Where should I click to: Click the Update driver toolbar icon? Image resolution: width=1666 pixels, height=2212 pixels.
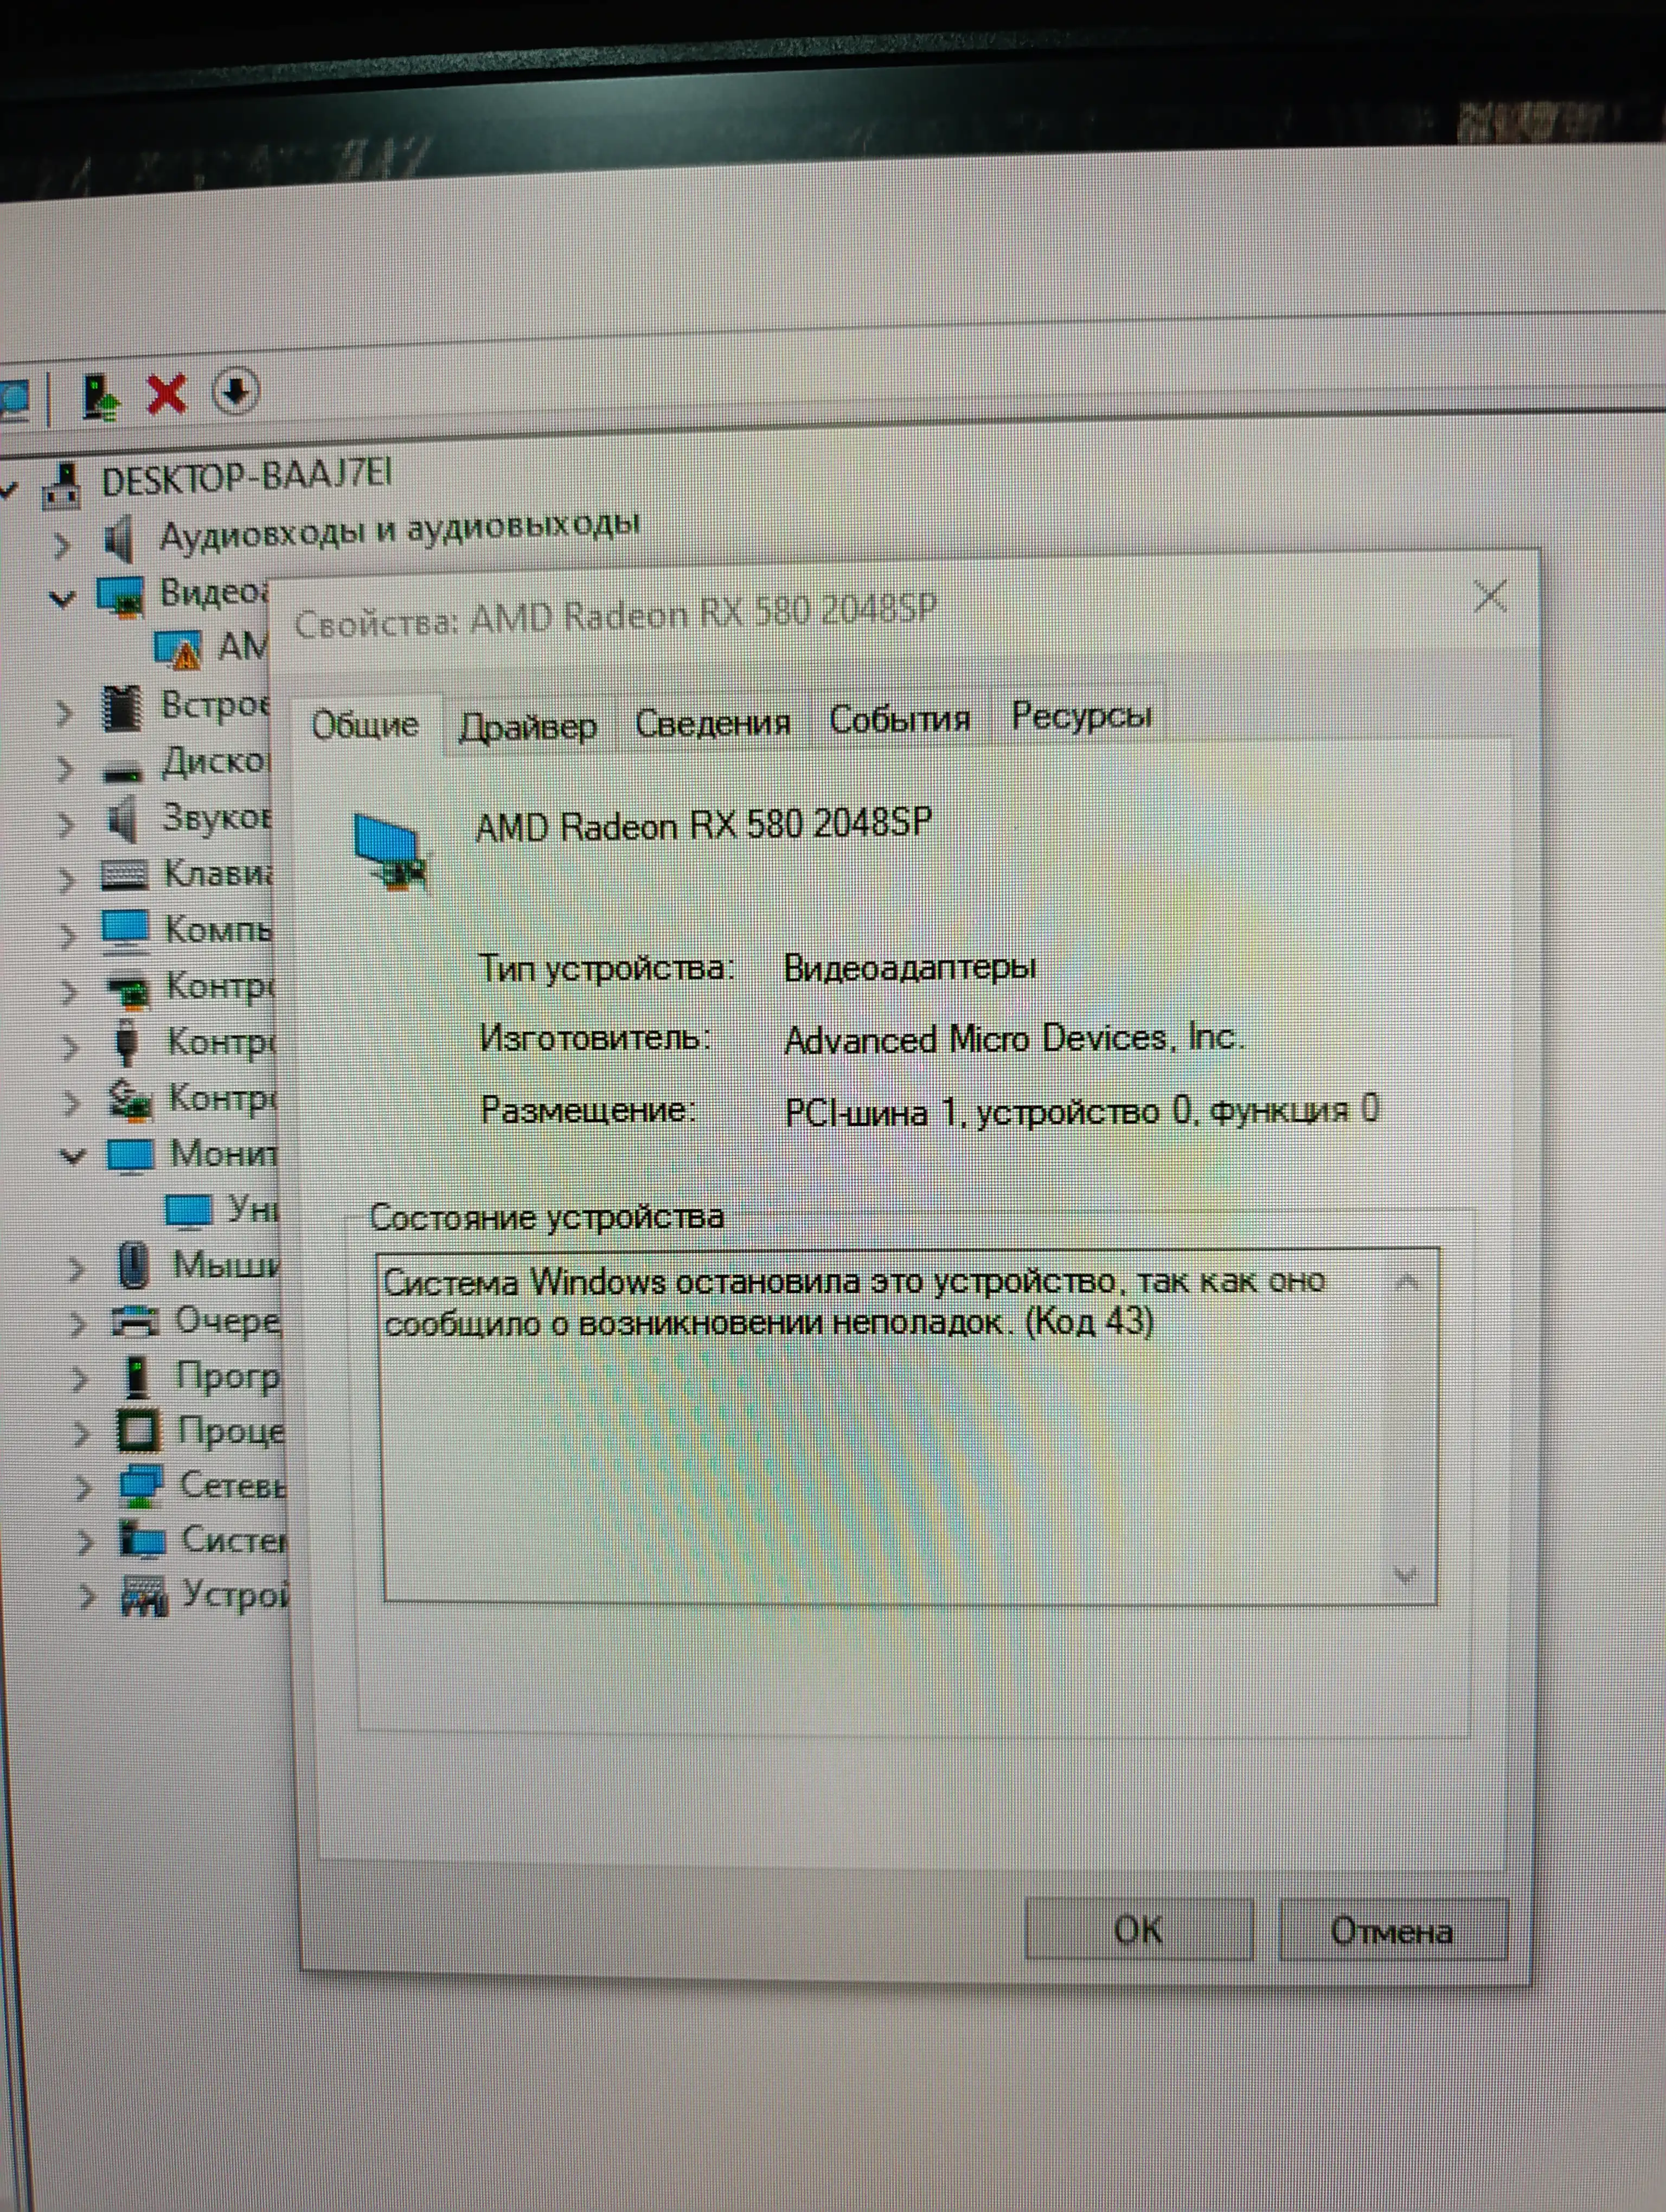coord(100,396)
